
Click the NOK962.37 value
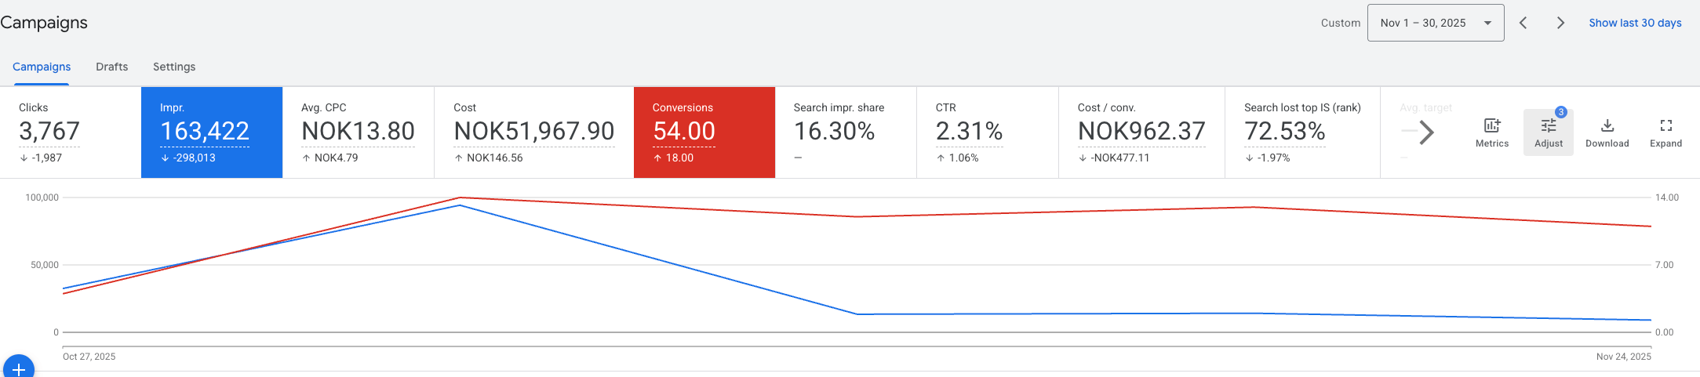1141,131
